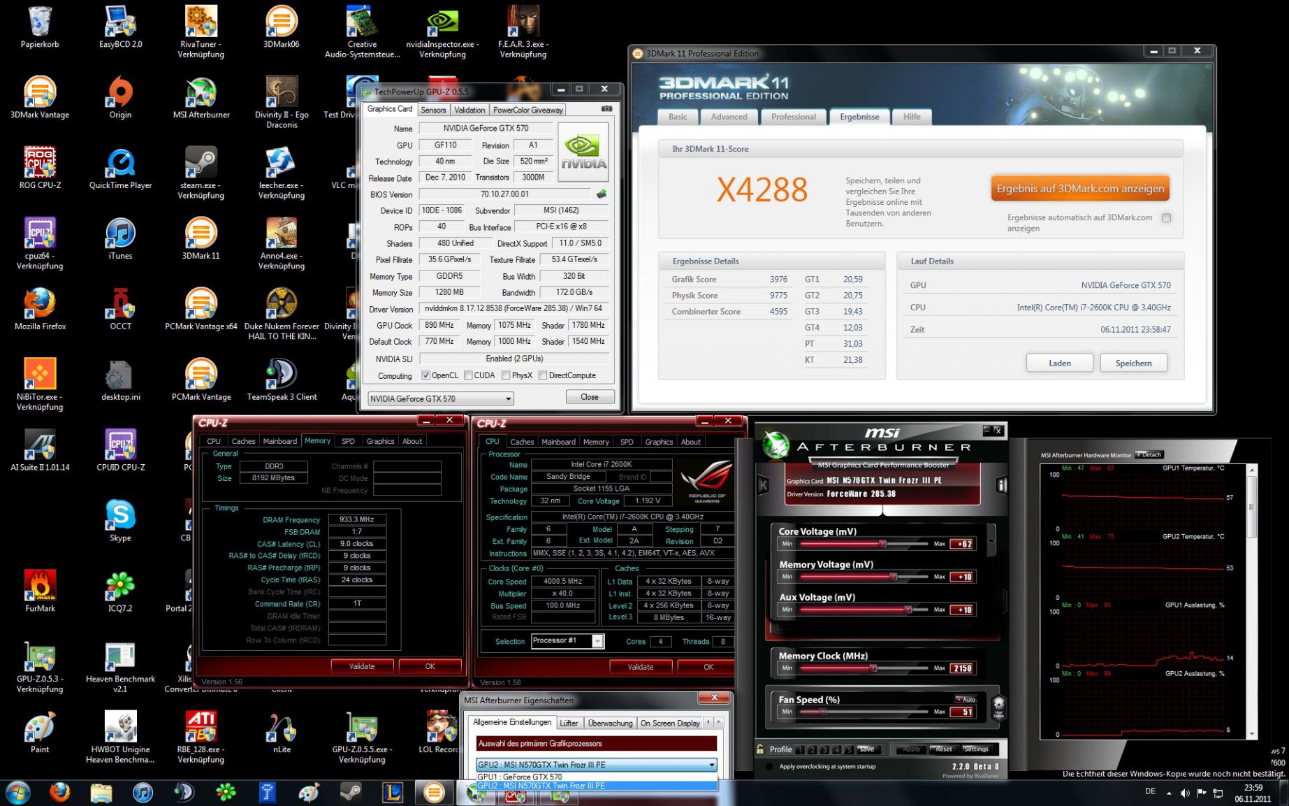Click 'Ergebnis auf 3DMark.com anzeigen' button

(x=1080, y=189)
